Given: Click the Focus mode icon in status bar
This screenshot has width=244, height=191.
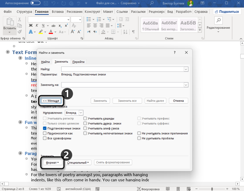Looking at the screenshot, I should tap(139, 189).
